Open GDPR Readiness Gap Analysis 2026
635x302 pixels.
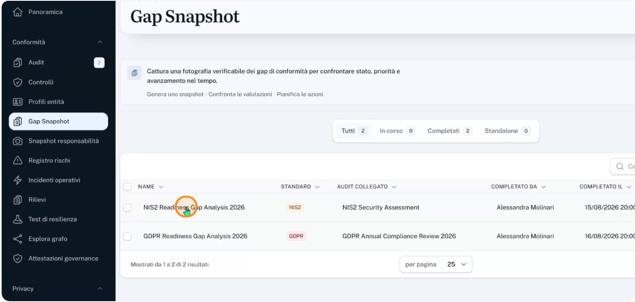[195, 236]
